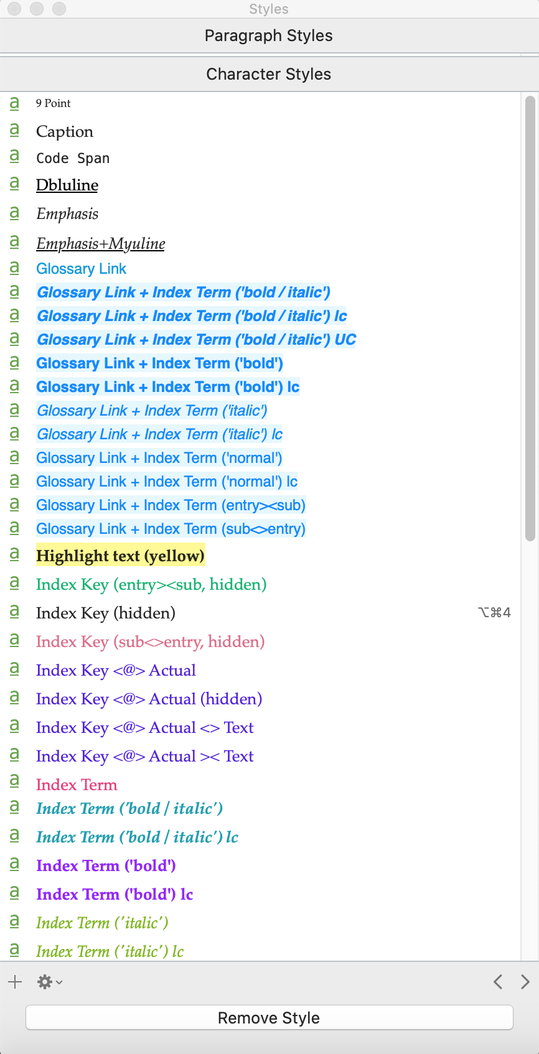Click the style icon beside Code Span
Screen dimensions: 539x1054
[x=14, y=157]
